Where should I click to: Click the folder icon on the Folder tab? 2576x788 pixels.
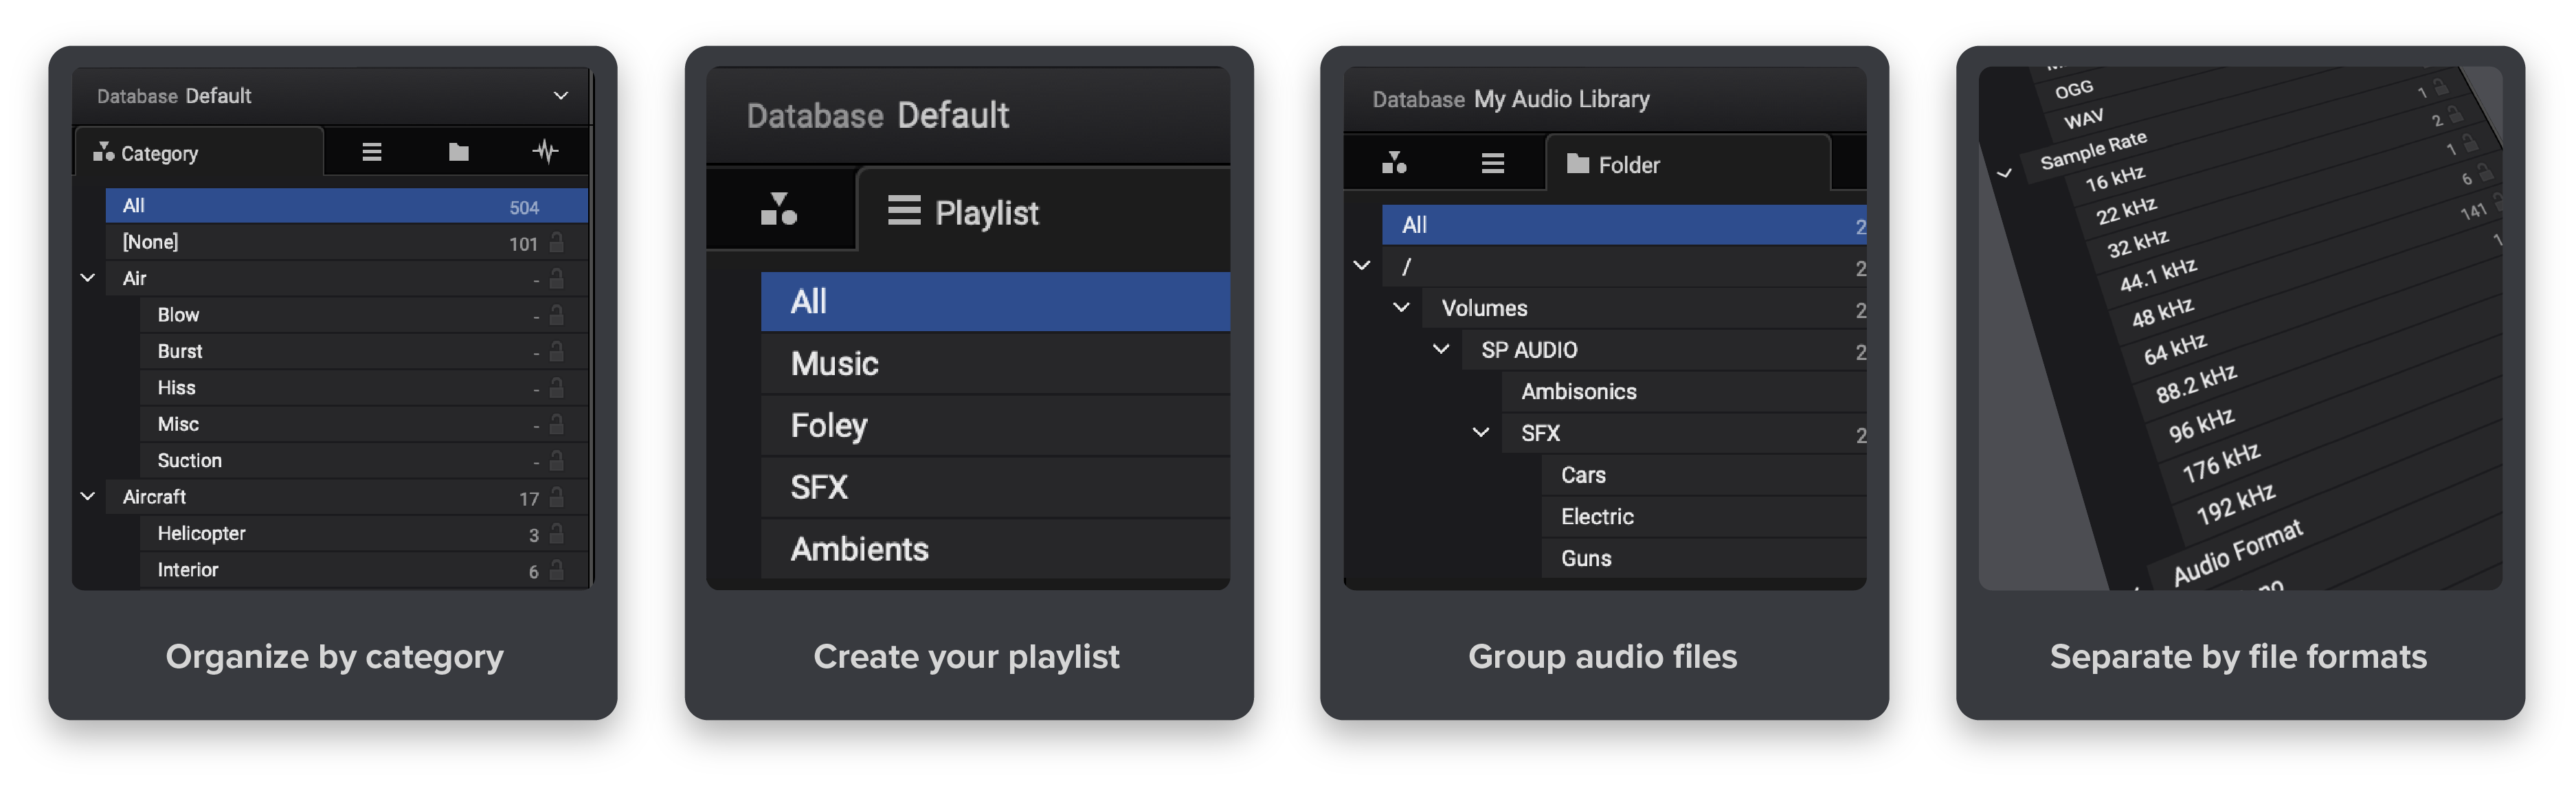coord(1578,164)
